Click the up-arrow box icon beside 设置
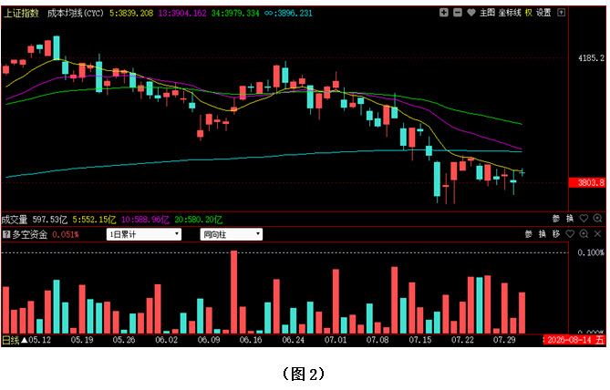610x390 pixels. (561, 13)
